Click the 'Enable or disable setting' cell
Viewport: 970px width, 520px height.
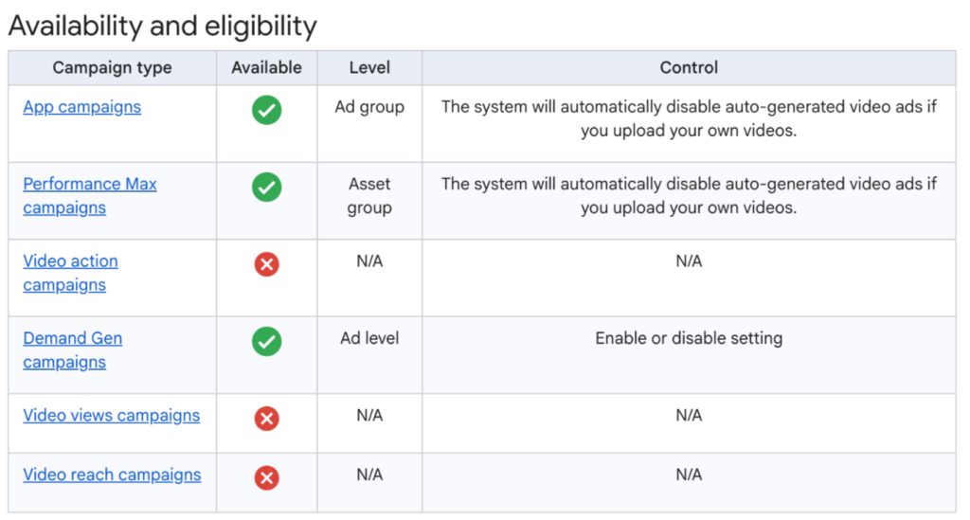click(689, 338)
